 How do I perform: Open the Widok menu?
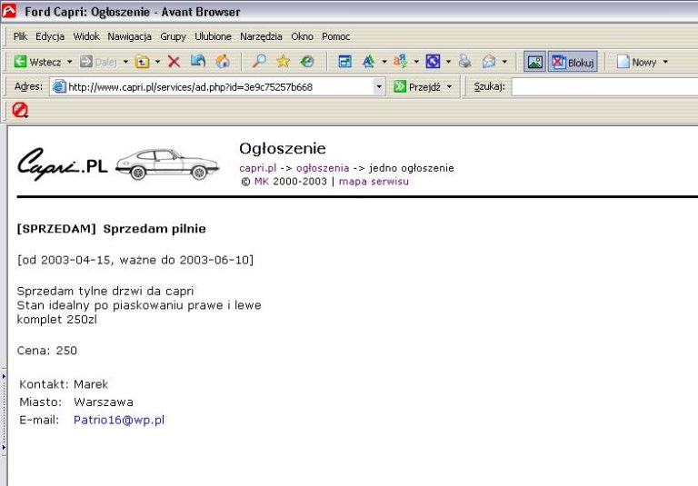86,36
